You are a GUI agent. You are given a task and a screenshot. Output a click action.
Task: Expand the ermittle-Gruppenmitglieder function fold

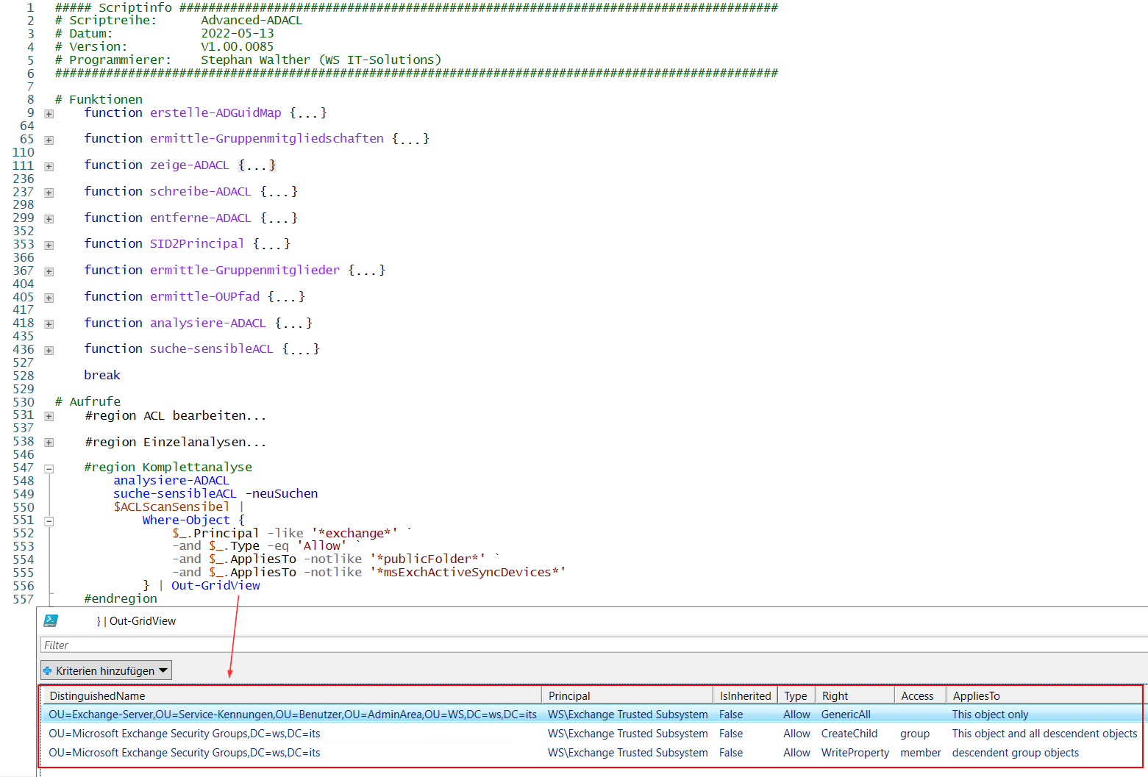[x=49, y=271]
